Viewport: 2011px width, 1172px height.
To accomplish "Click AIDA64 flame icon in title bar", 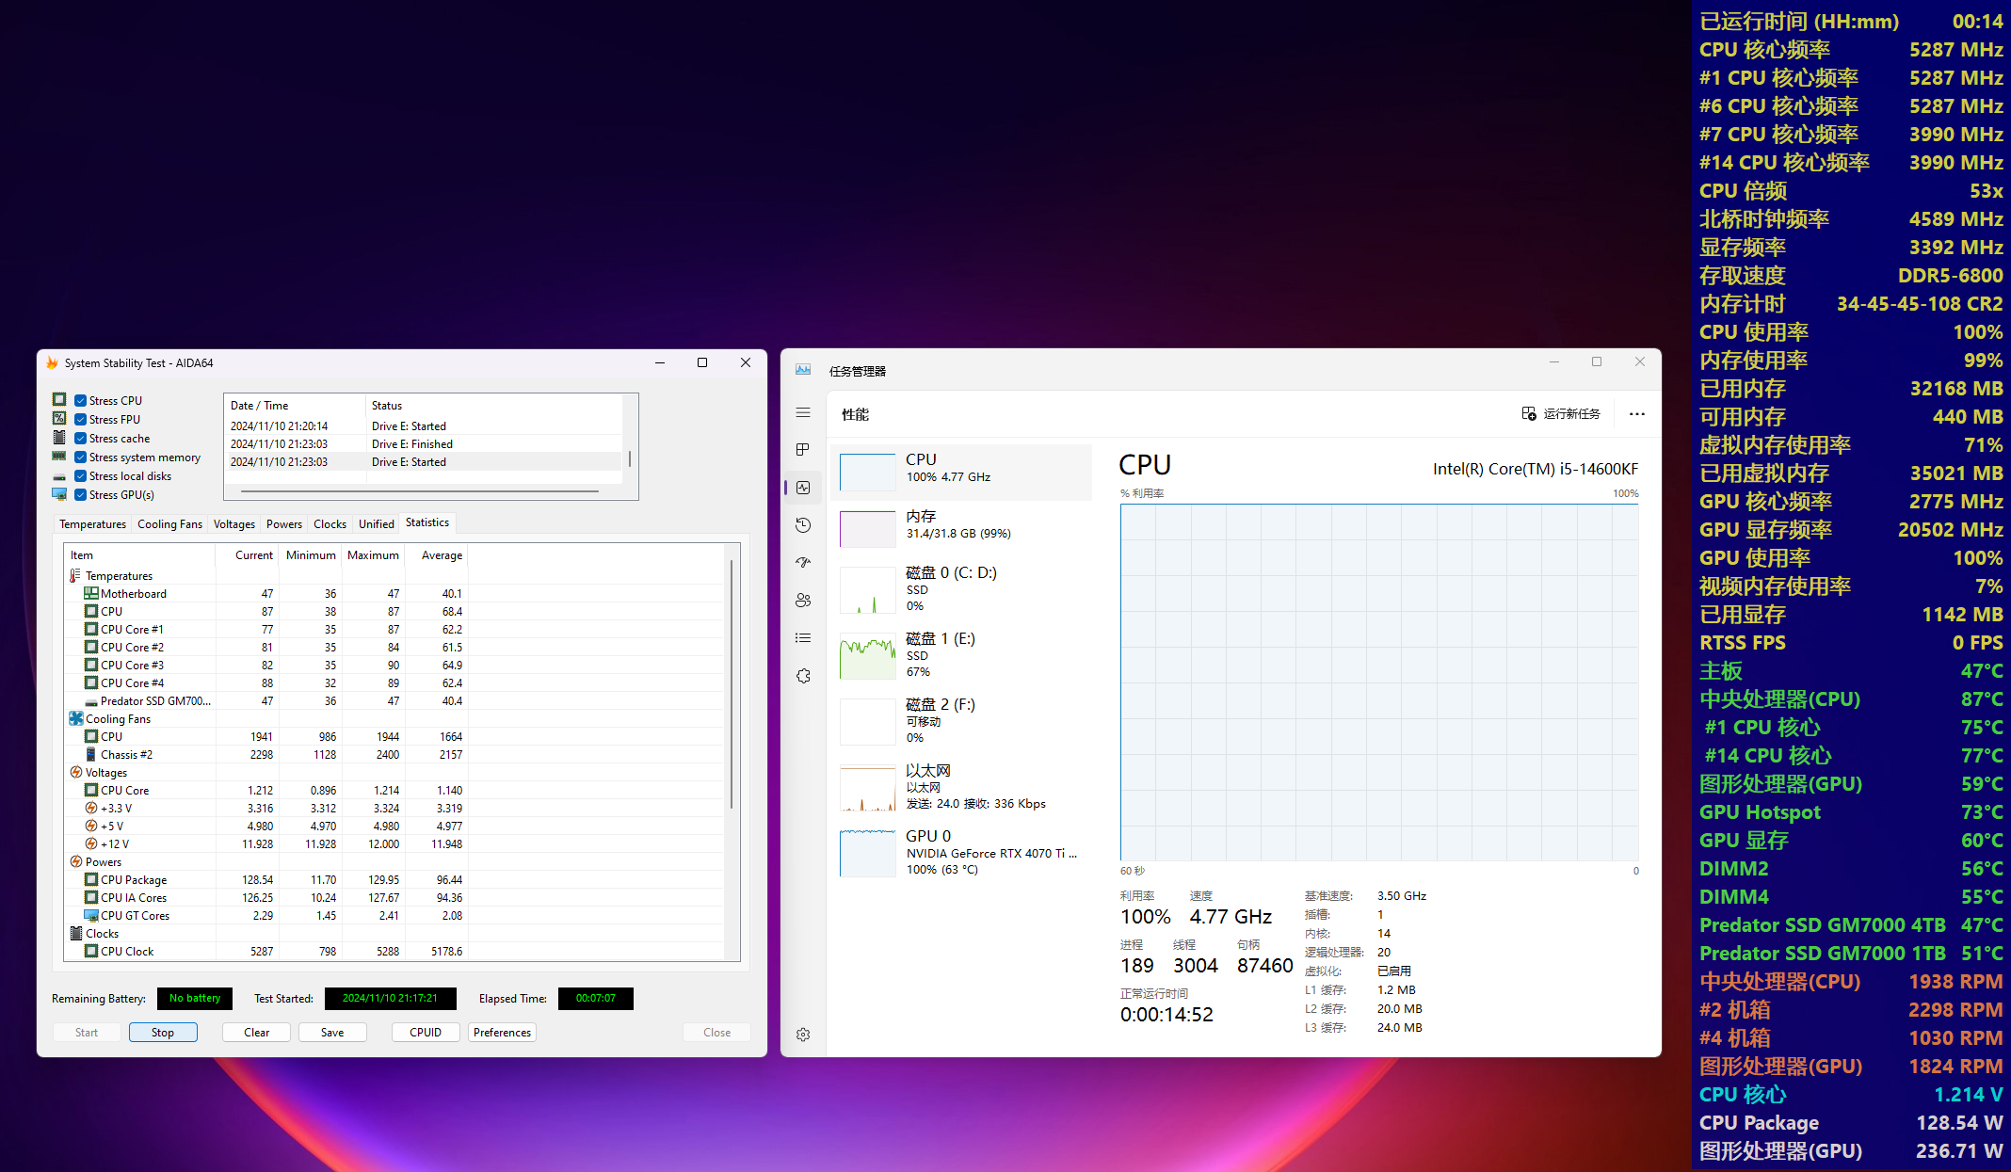I will (x=52, y=362).
